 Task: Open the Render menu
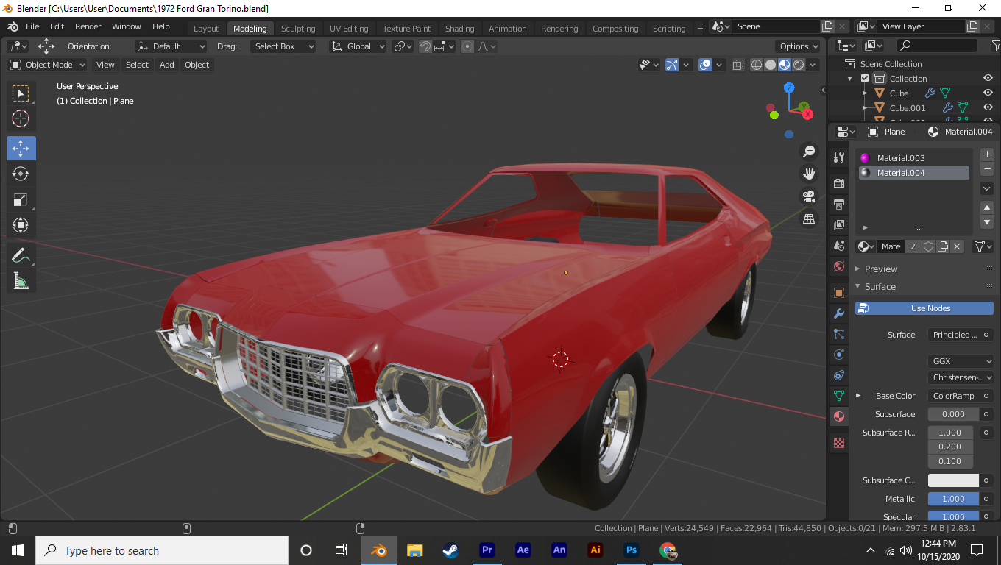click(88, 26)
